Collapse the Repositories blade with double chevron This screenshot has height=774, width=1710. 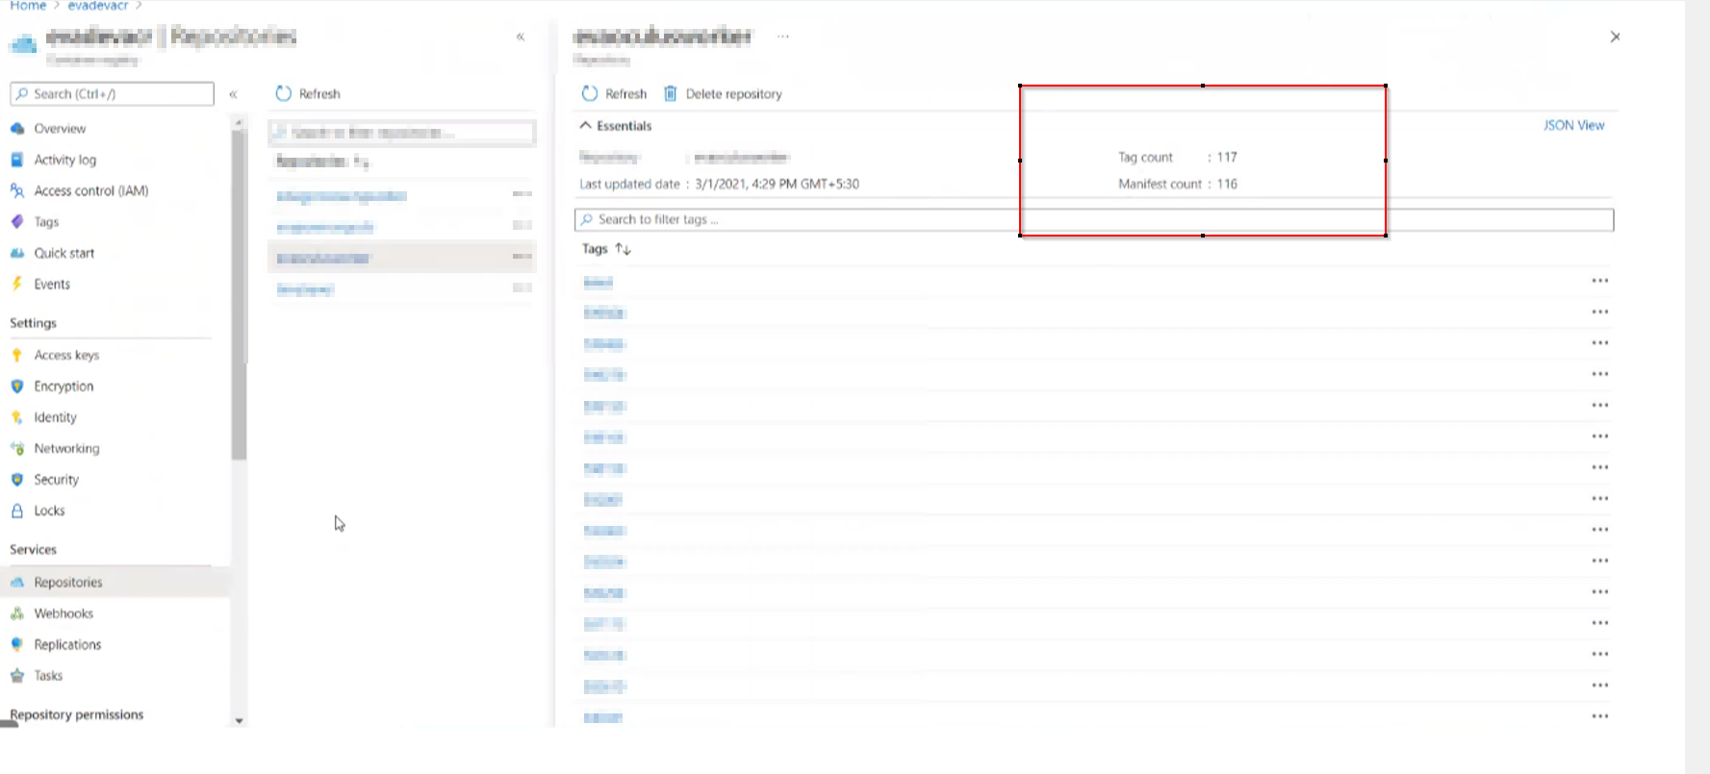click(x=521, y=37)
